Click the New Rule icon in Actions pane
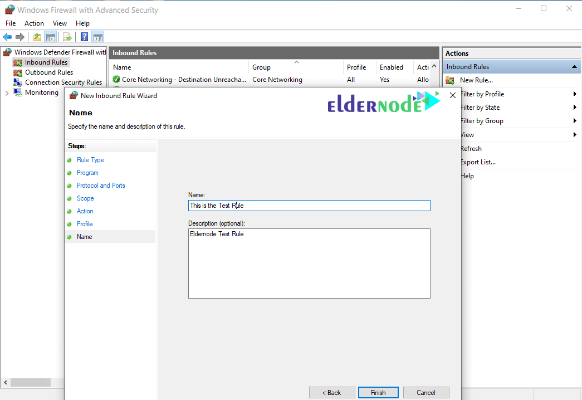The height and width of the screenshot is (400, 582). [x=449, y=80]
